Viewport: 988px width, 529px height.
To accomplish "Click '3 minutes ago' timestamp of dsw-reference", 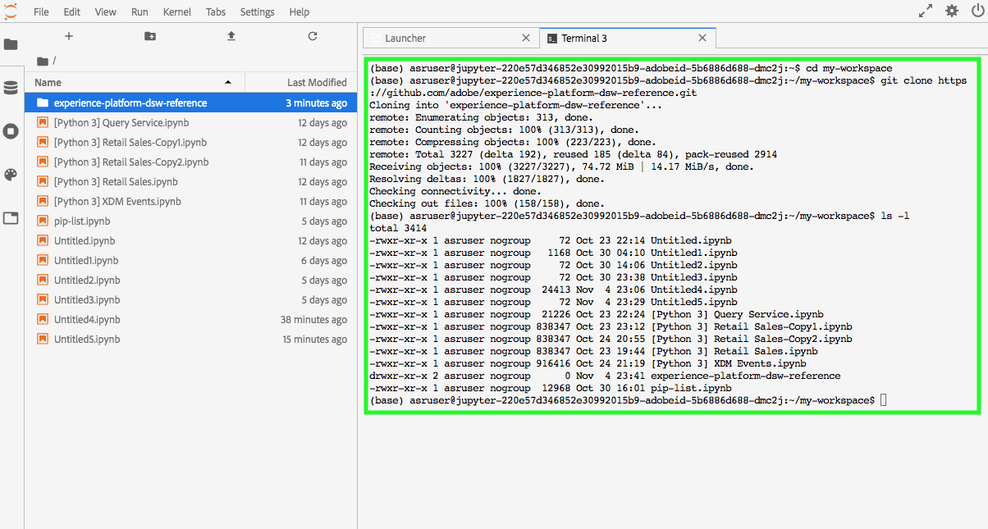I will [x=317, y=103].
